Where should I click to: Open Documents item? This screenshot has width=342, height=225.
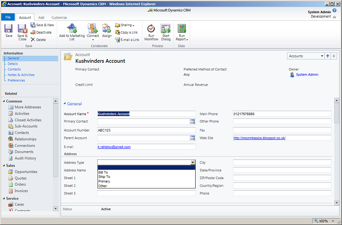pyautogui.click(x=21, y=152)
